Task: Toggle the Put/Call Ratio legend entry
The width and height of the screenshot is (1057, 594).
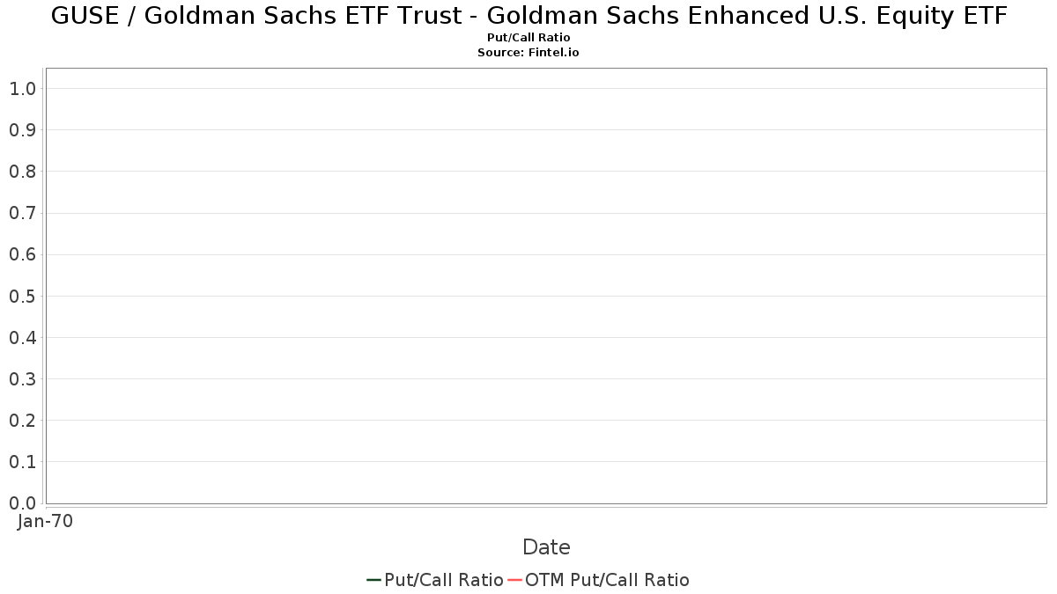Action: click(444, 580)
